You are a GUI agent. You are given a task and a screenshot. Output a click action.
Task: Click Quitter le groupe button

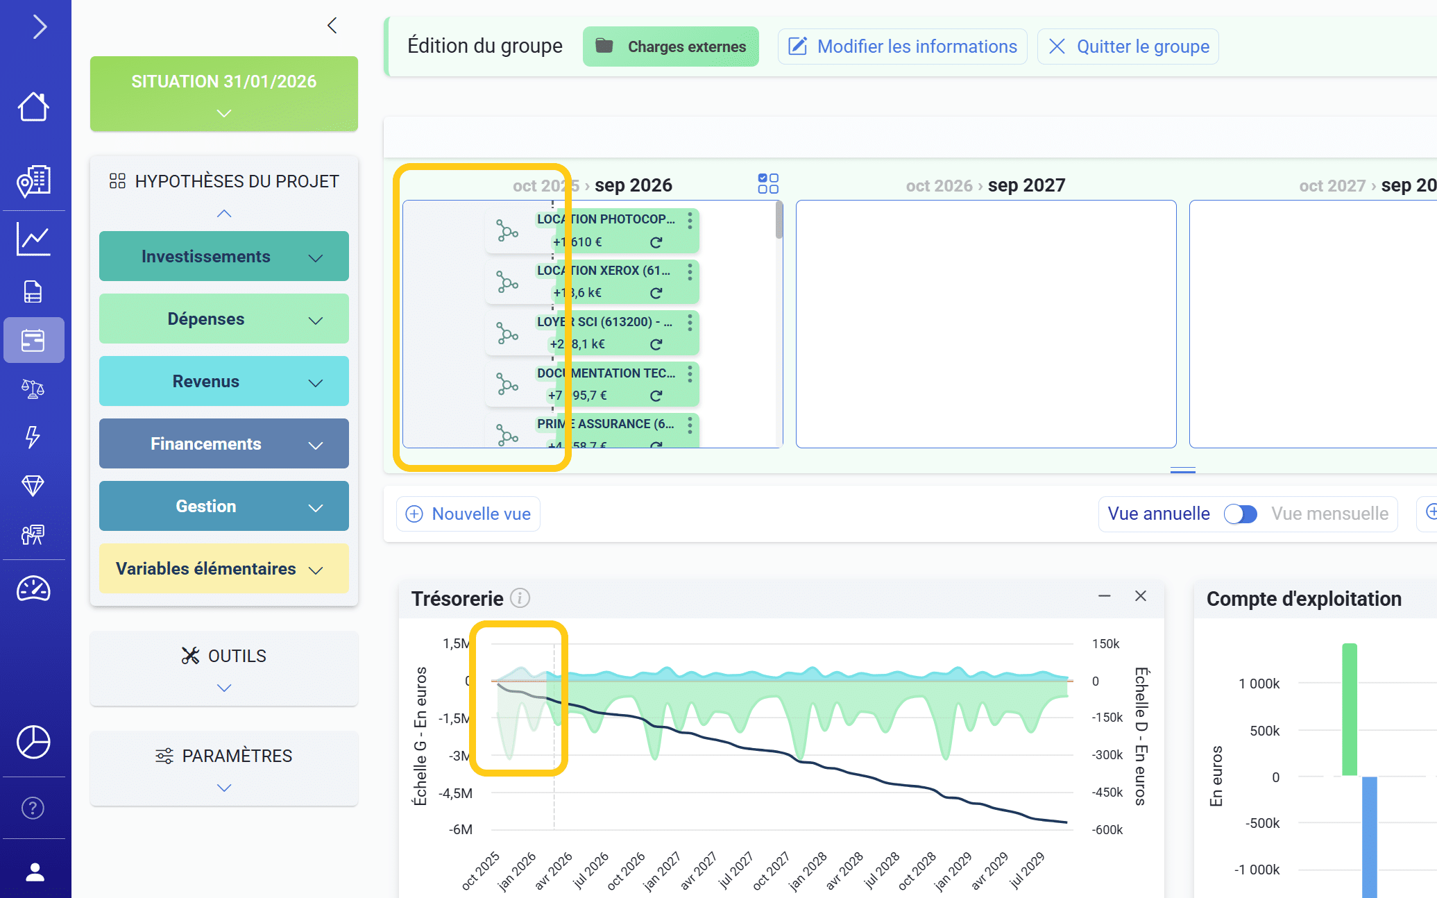(x=1128, y=46)
